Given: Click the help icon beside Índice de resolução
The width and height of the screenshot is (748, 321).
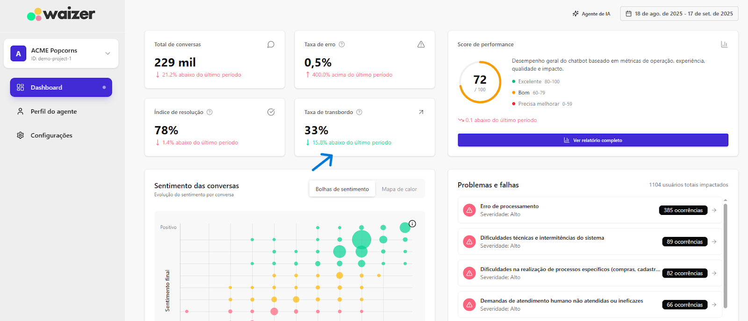Looking at the screenshot, I should pyautogui.click(x=209, y=112).
